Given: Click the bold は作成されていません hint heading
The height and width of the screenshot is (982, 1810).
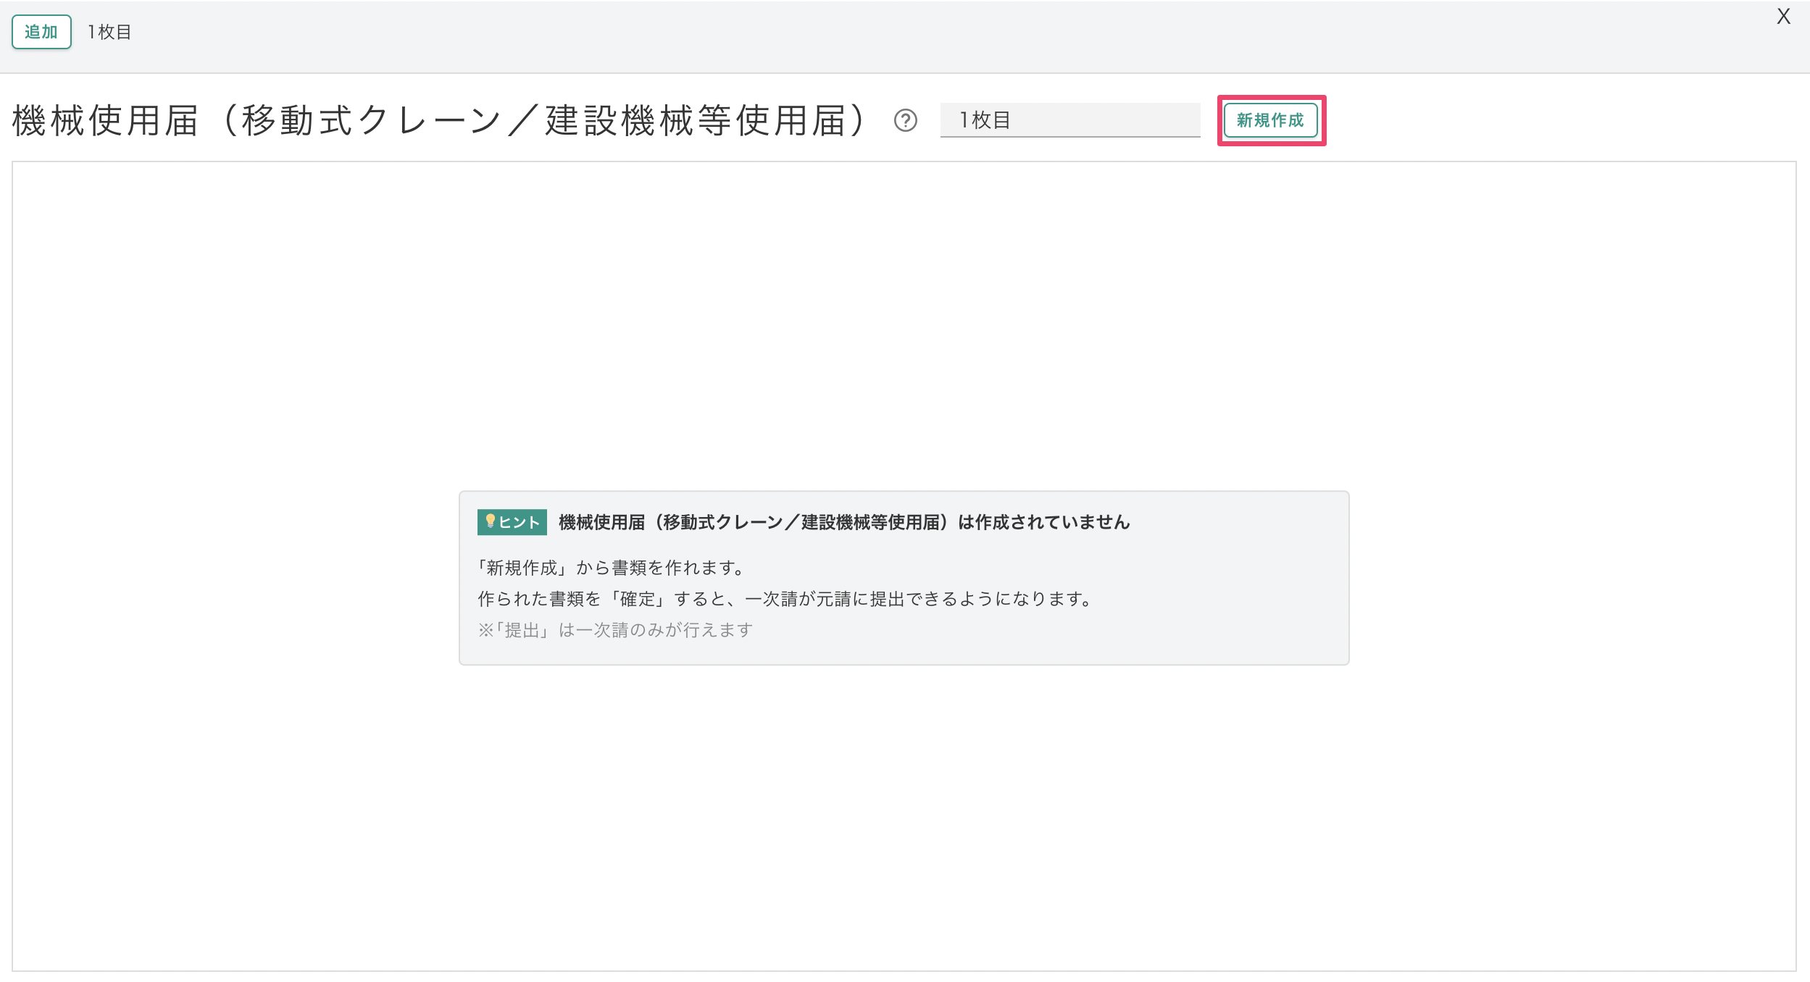Looking at the screenshot, I should 1043,522.
